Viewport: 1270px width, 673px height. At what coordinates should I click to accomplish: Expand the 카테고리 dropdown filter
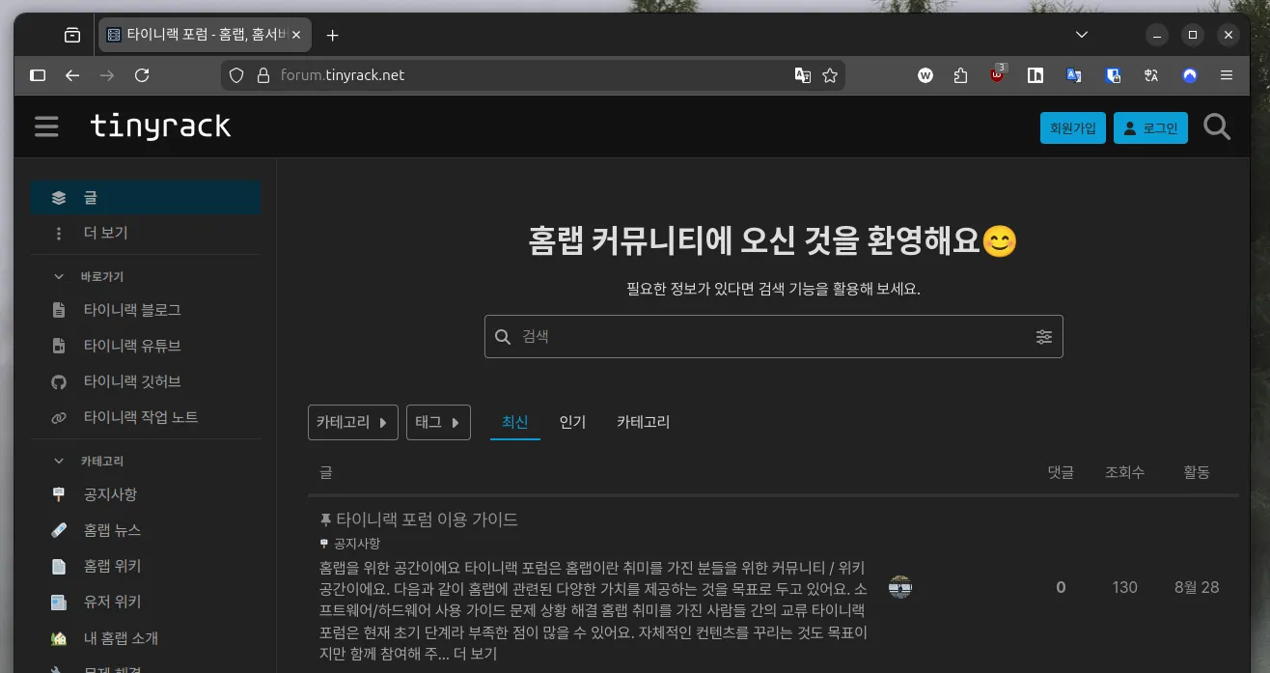[352, 422]
